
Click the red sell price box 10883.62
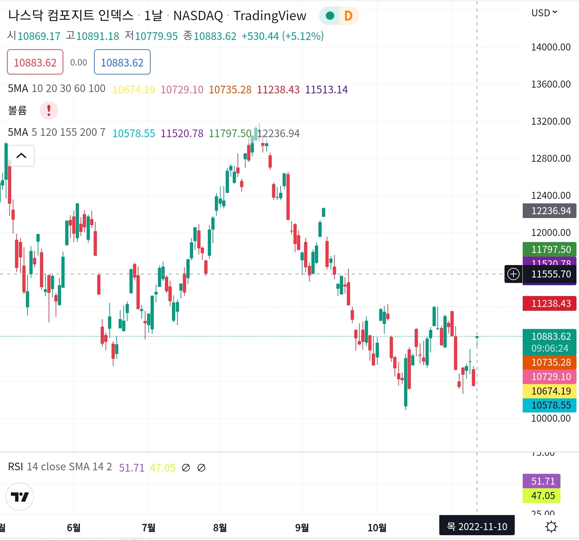click(35, 62)
